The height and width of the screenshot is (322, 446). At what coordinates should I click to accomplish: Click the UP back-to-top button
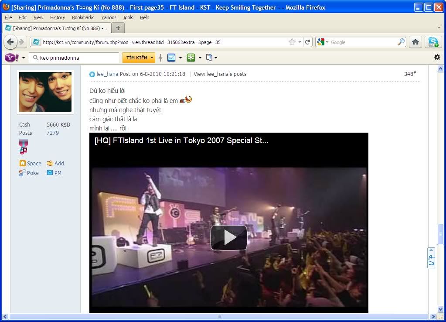pyautogui.click(x=431, y=258)
